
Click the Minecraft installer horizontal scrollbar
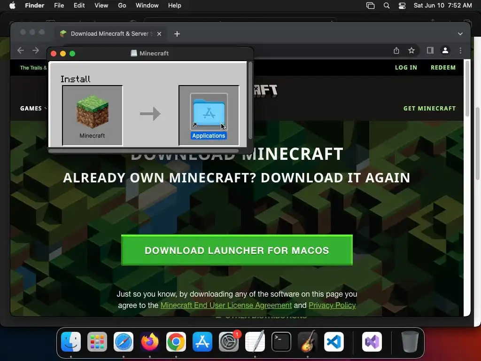point(144,151)
